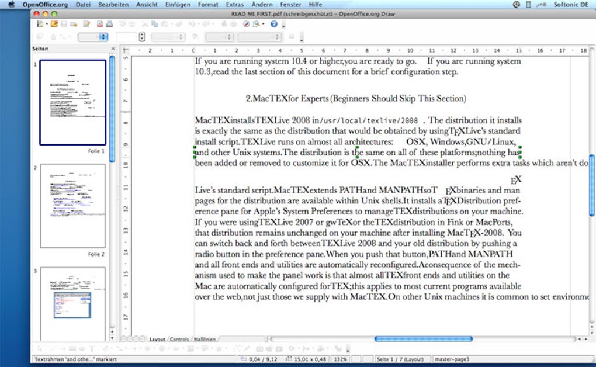The image size is (596, 367).
Task: Click the Format Paintbrush icon
Action: 178,24
